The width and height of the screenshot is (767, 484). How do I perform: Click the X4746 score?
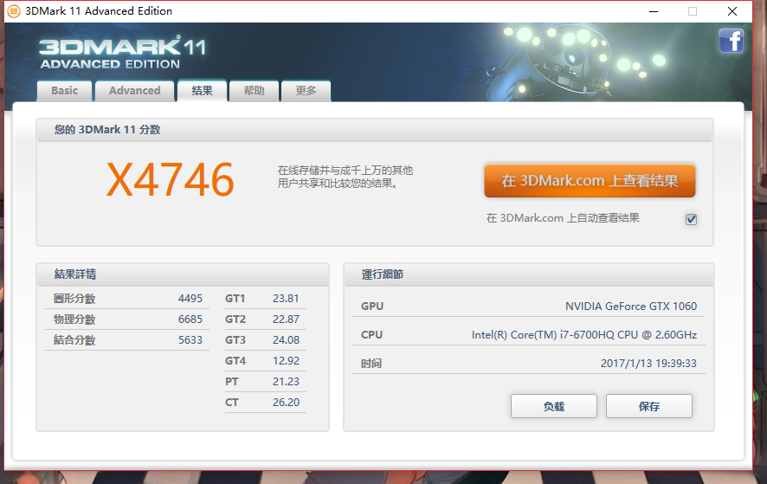point(171,179)
